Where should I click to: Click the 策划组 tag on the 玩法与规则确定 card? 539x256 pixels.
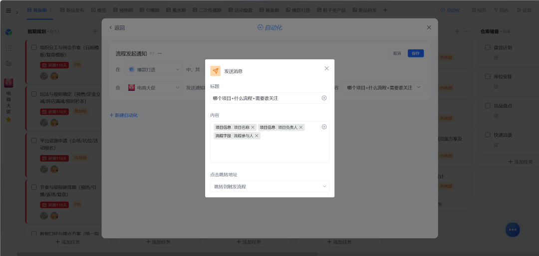pyautogui.click(x=80, y=111)
